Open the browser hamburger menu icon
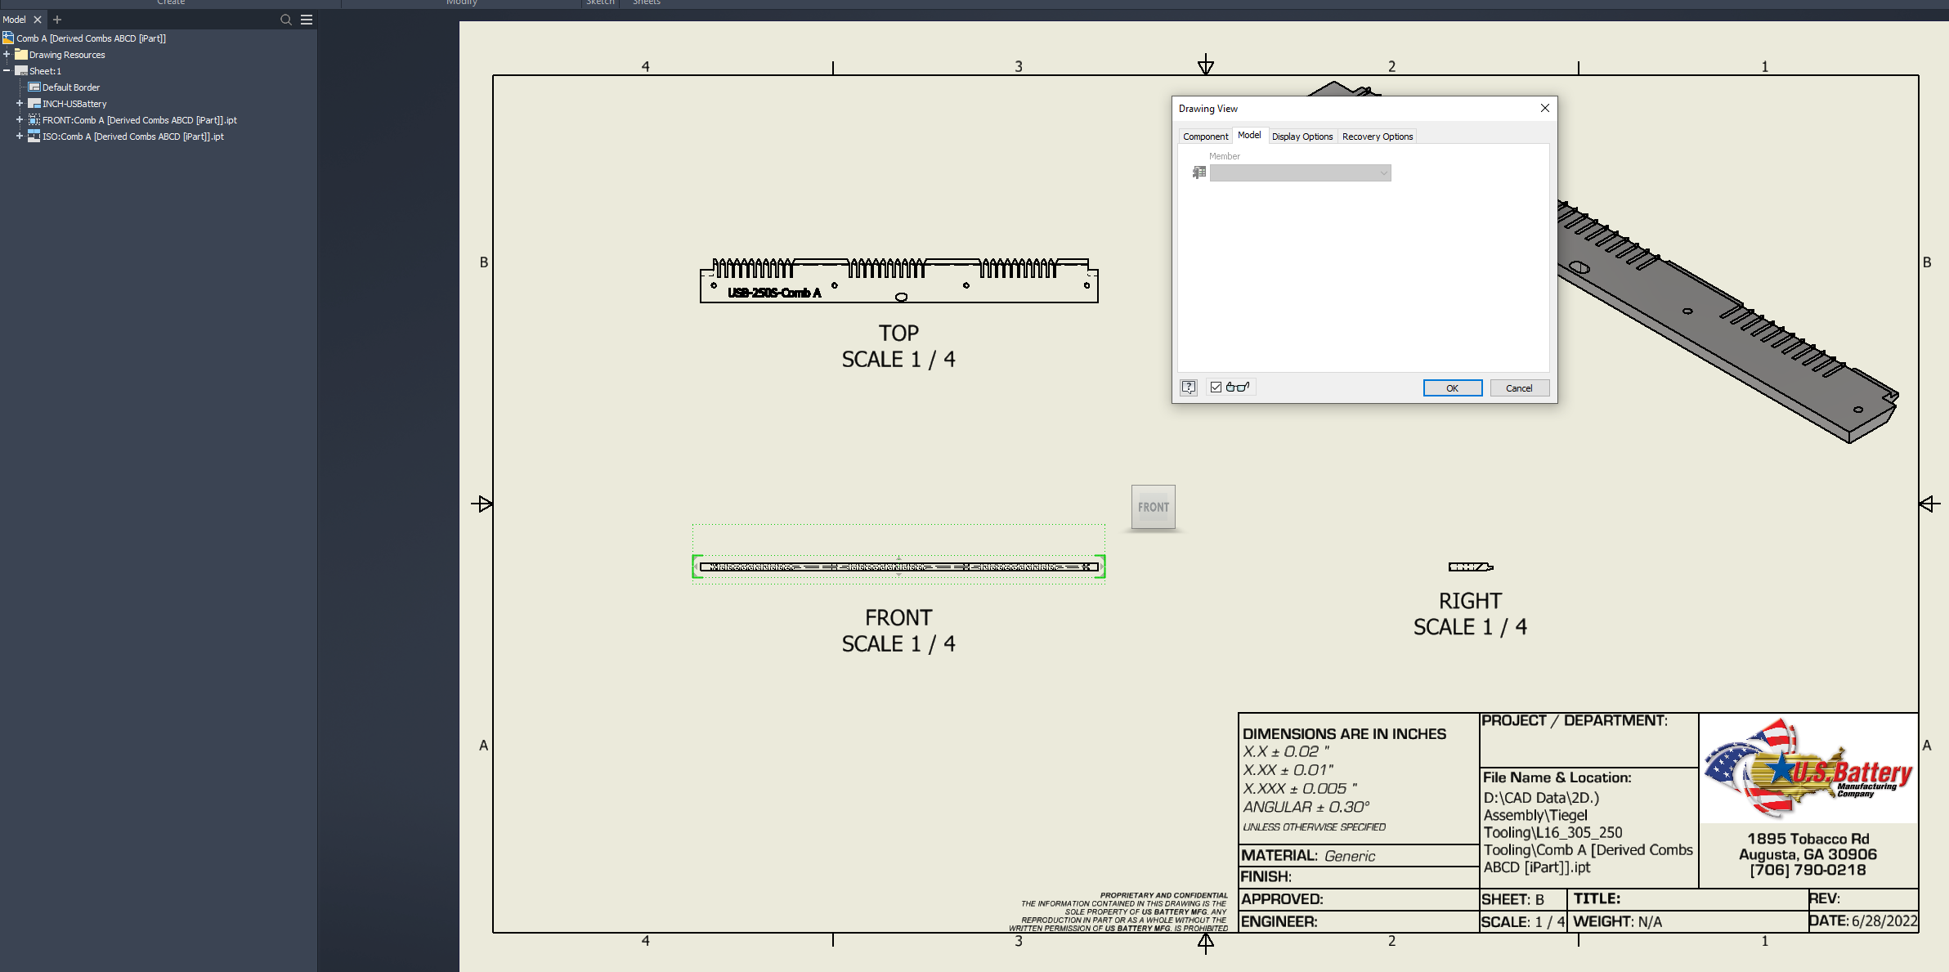Image resolution: width=1949 pixels, height=972 pixels. 306,19
